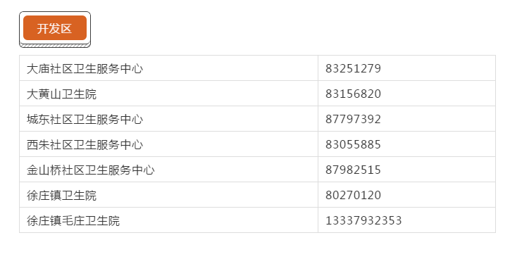This screenshot has width=510, height=259.
Task: Select 金山桥社区卫生服务中心 name cell
Action: point(168,170)
